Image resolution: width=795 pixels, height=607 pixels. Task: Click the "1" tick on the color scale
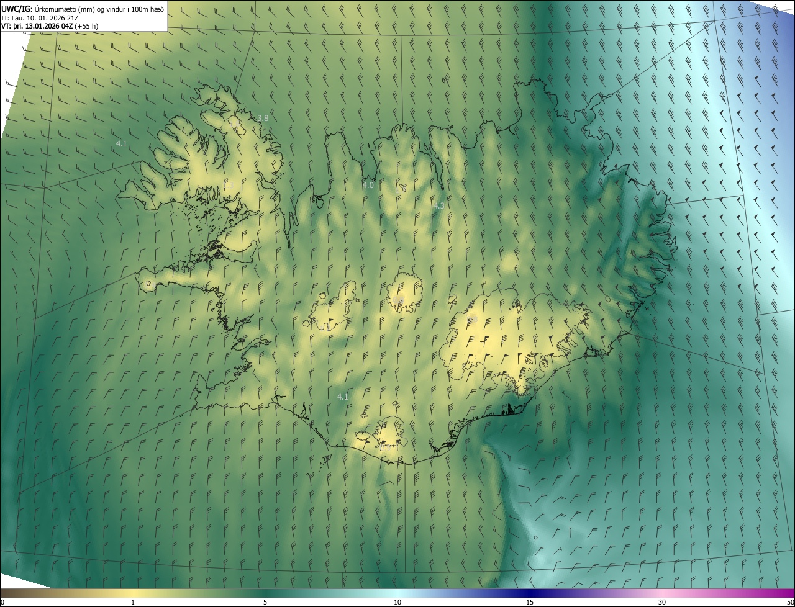133,602
